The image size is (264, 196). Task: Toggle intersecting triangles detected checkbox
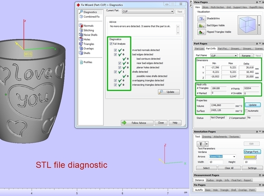coord(115,85)
